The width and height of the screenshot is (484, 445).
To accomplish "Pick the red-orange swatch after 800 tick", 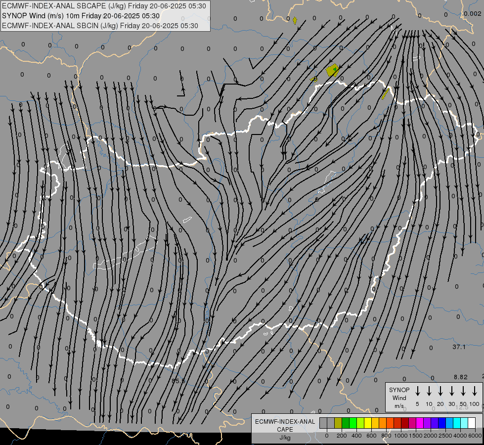I will click(x=390, y=423).
